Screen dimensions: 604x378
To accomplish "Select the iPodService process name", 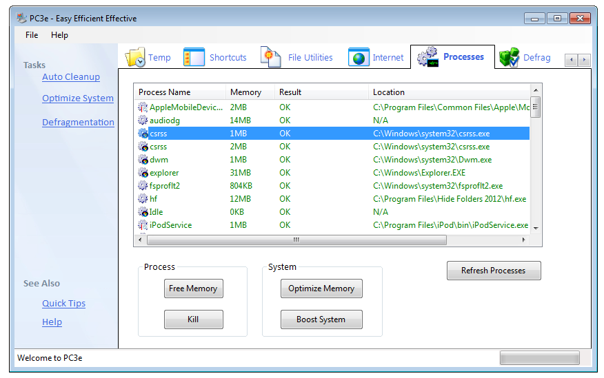I will [x=170, y=225].
